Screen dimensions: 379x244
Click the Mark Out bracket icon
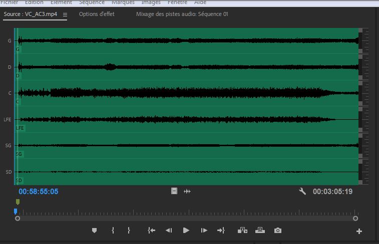pyautogui.click(x=129, y=231)
